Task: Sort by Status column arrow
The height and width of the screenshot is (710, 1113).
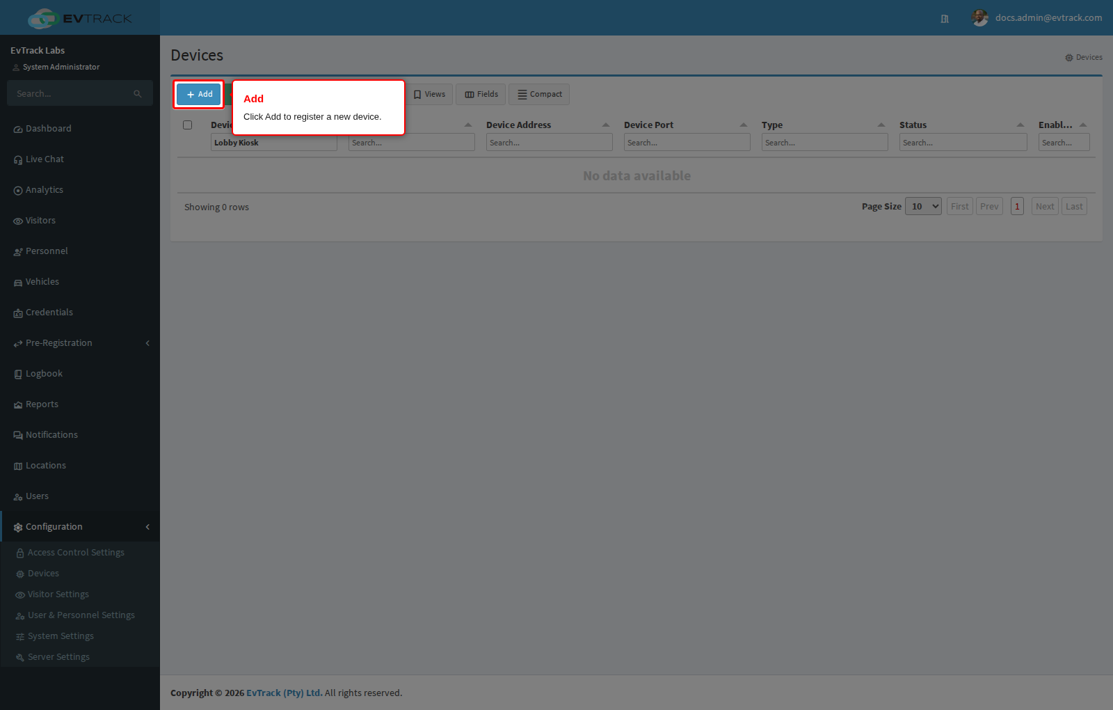Action: tap(1020, 125)
